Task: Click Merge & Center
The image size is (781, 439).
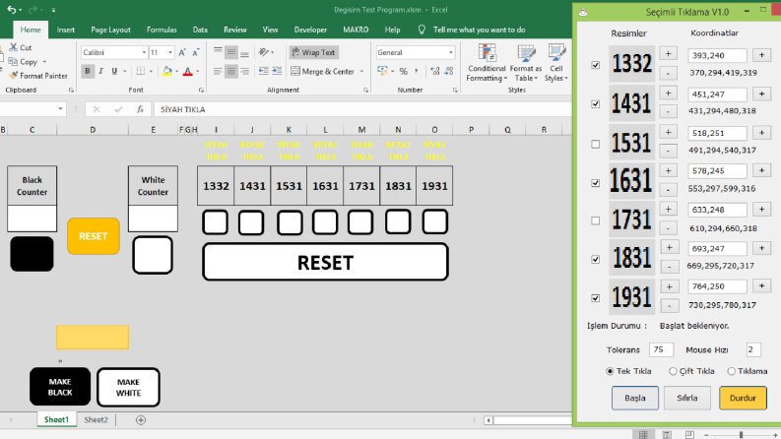Action: (322, 71)
